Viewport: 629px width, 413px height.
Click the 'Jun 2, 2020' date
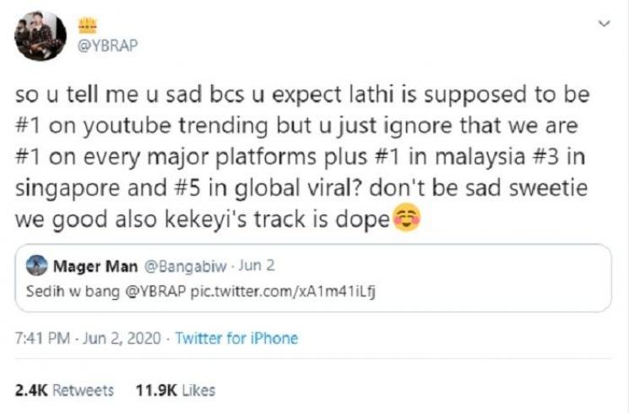(121, 339)
